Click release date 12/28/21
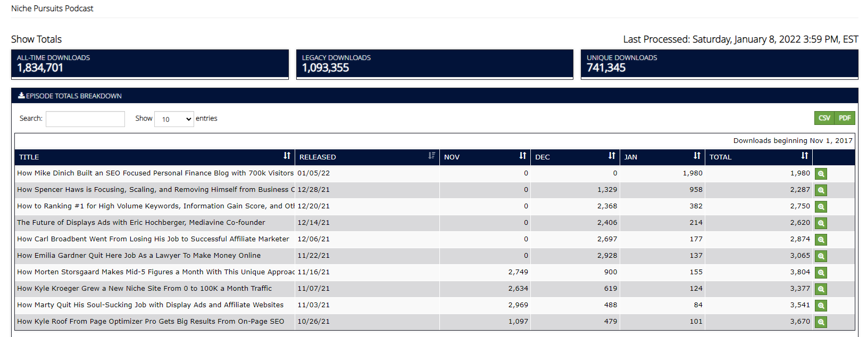Viewport: 867px width, 337px height. tap(313, 189)
